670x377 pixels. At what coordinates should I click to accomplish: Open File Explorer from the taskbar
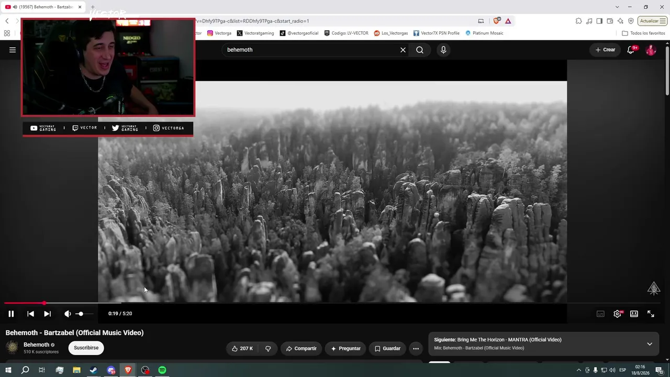[76, 370]
